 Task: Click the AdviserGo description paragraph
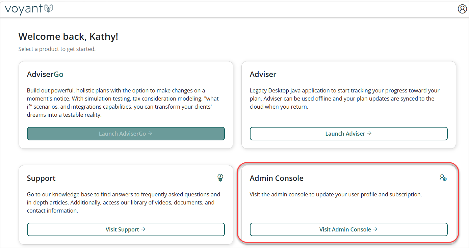[123, 103]
